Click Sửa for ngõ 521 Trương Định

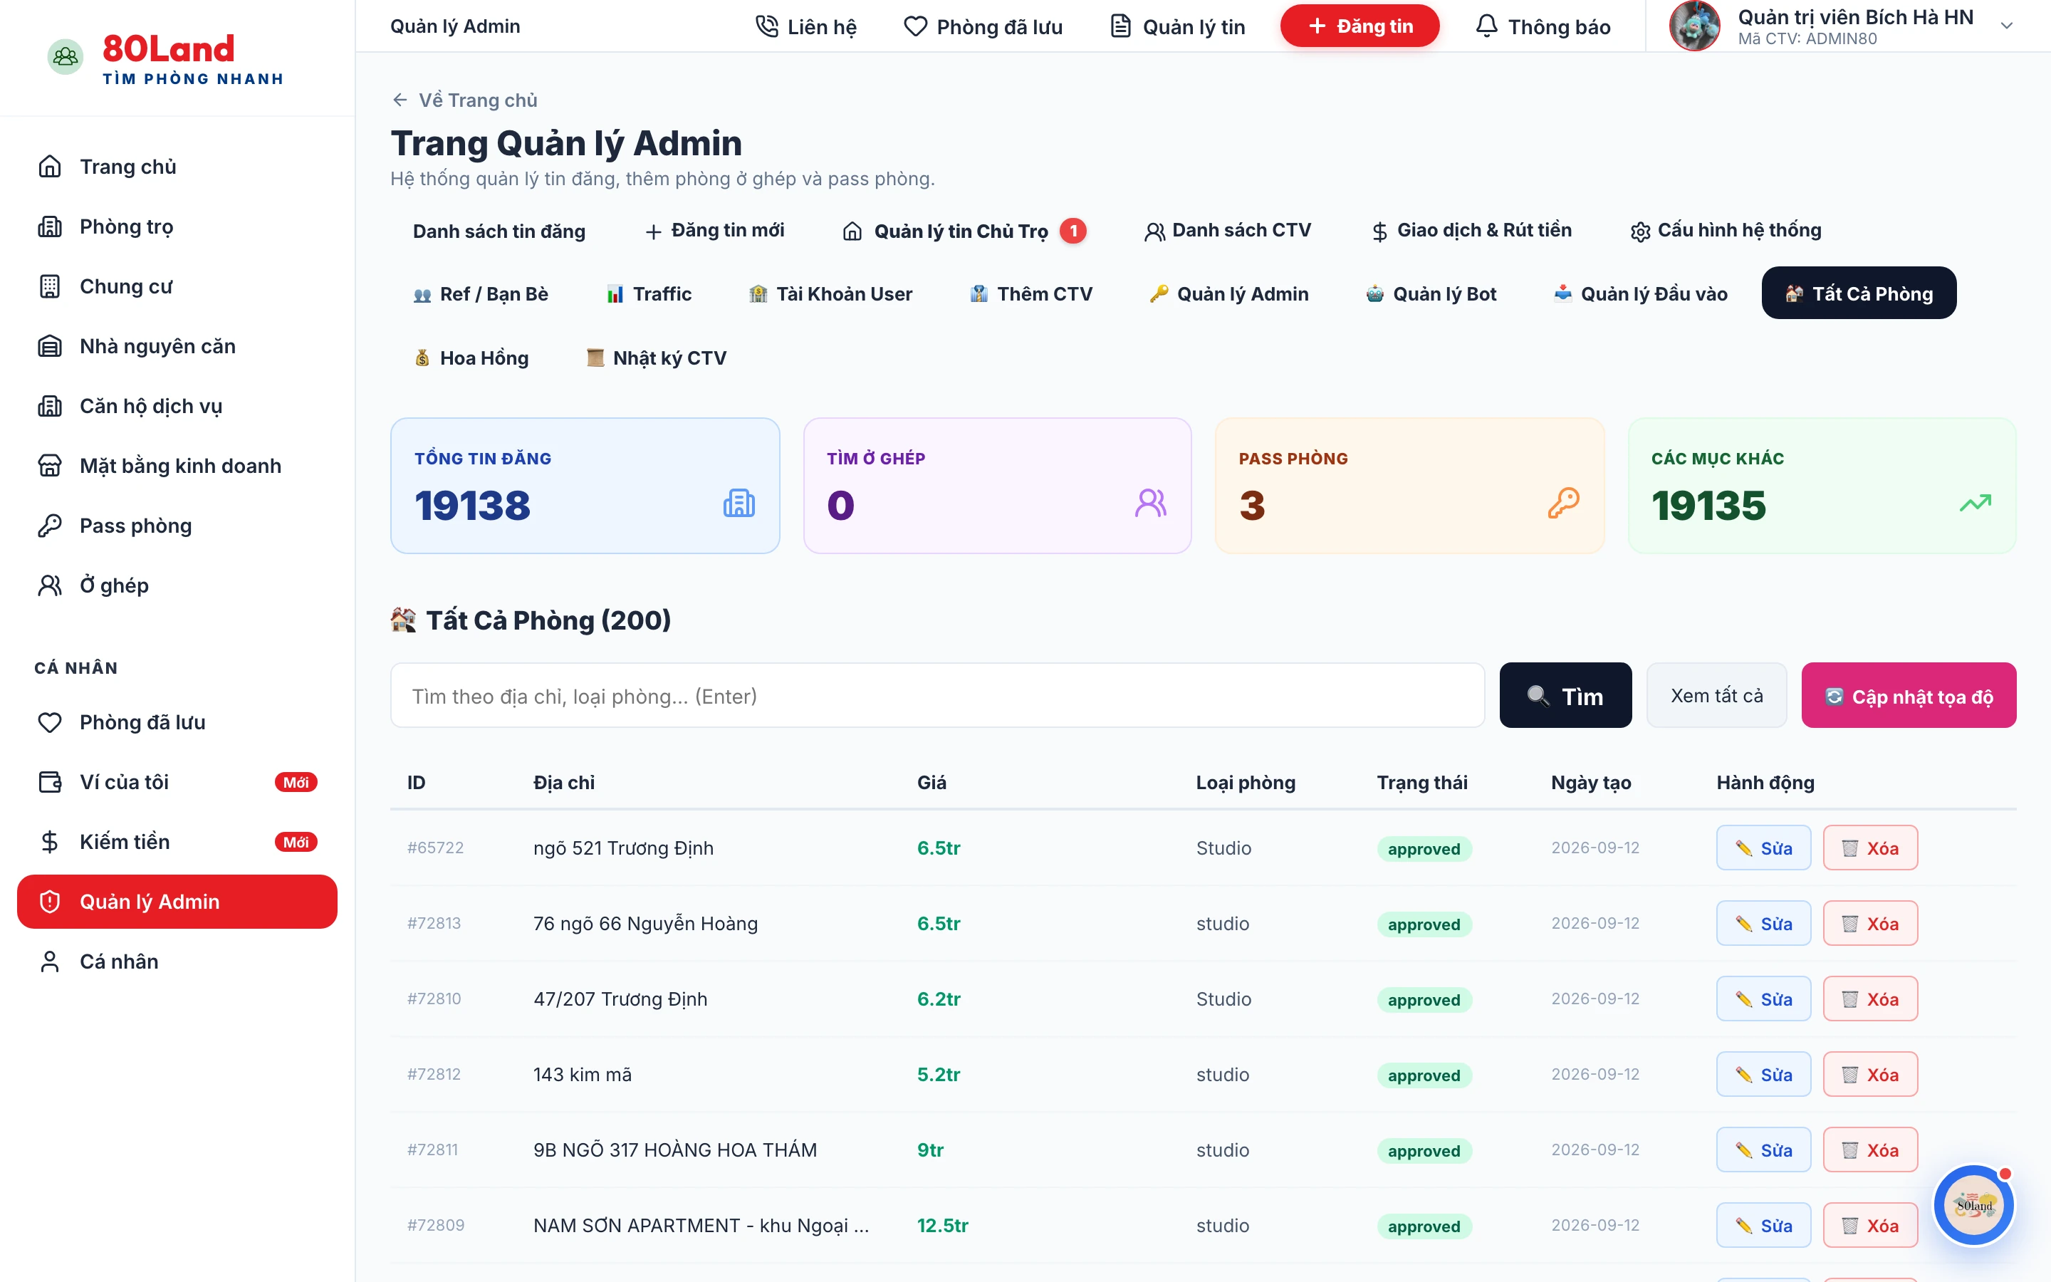[1764, 848]
